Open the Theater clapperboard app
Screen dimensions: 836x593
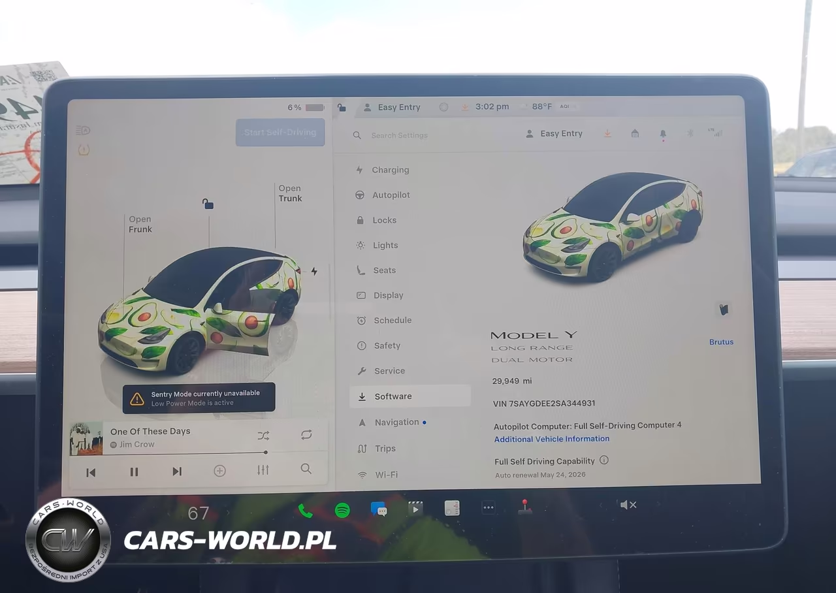point(415,509)
